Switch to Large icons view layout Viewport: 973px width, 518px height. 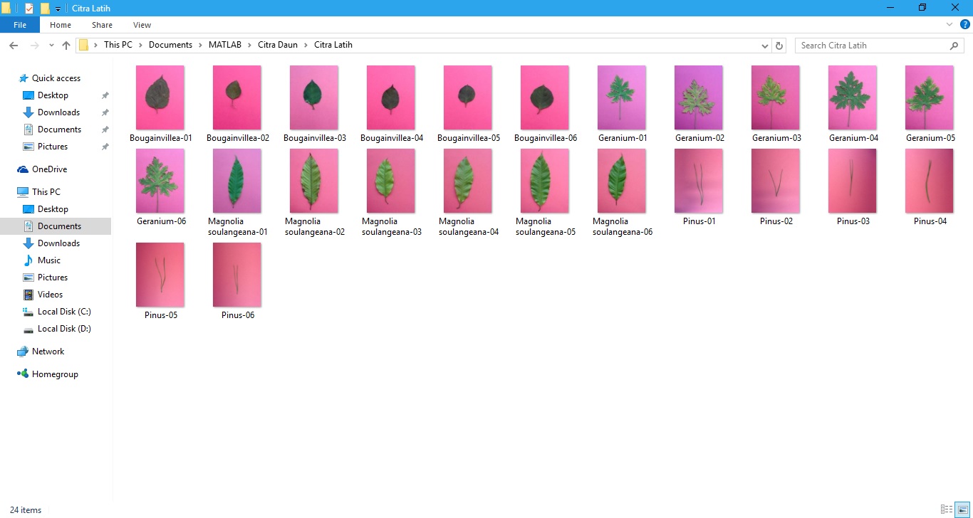tap(963, 509)
